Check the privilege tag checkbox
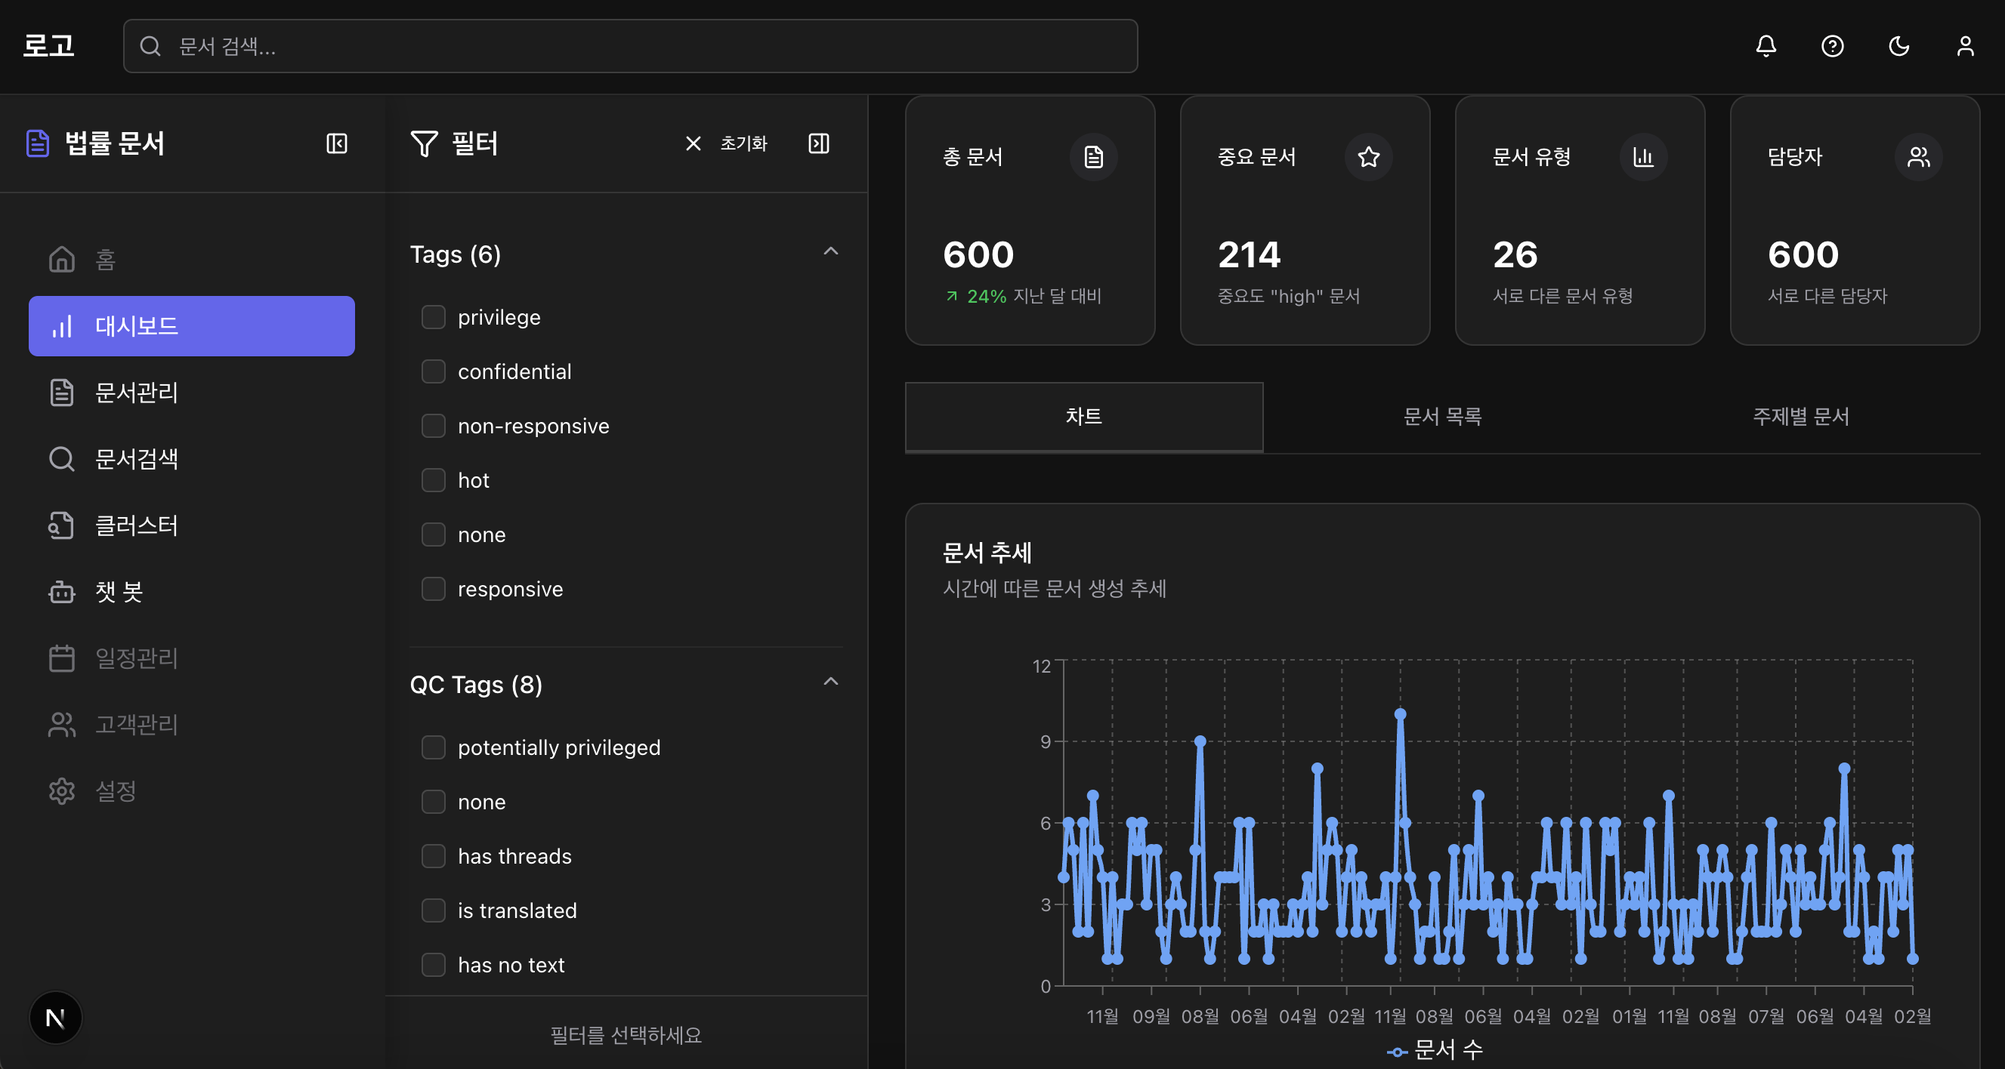This screenshot has height=1069, width=2005. (434, 317)
